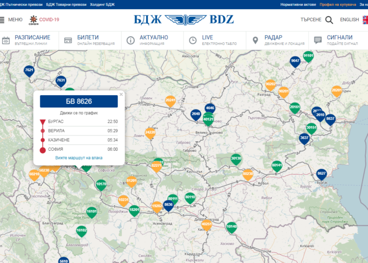This screenshot has width=368, height=263.
Task: Open Холдинг БДЖ link
Action: [x=102, y=4]
